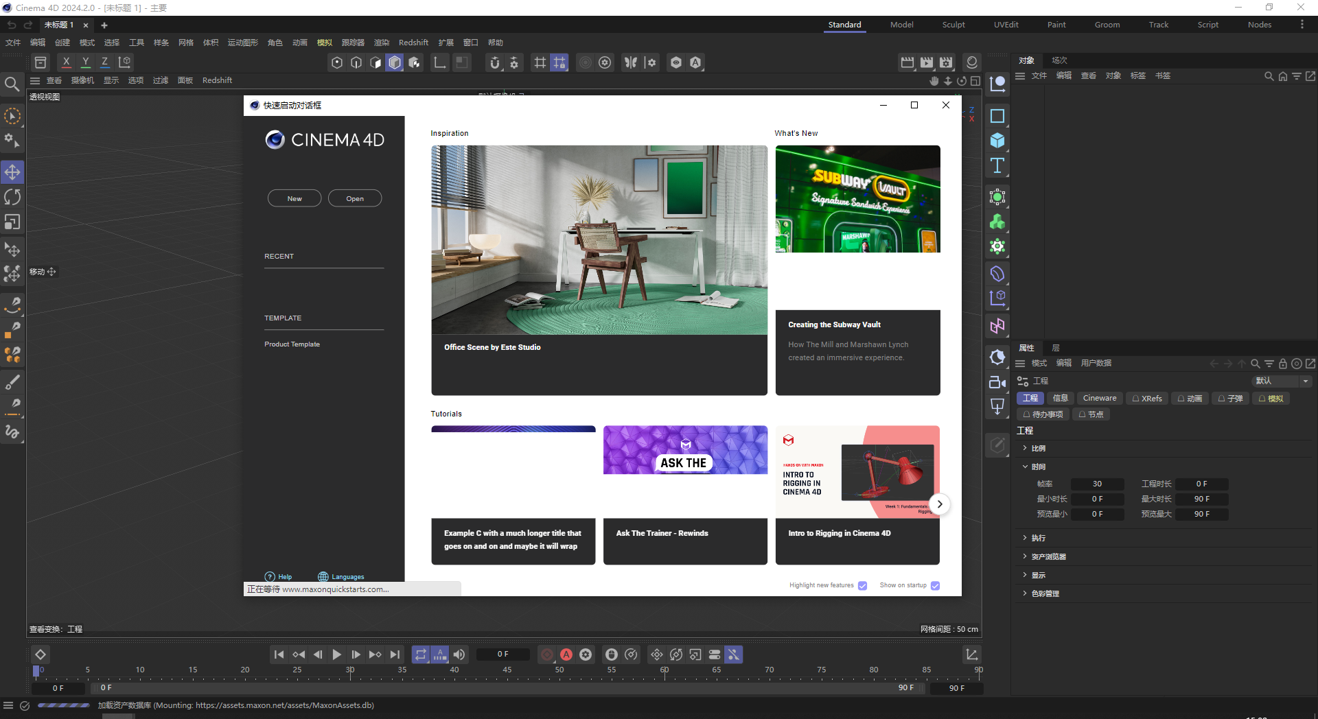Viewport: 1318px width, 719px height.
Task: Open Intro to Rigging in Cinema 4D tutorial
Action: (857, 495)
